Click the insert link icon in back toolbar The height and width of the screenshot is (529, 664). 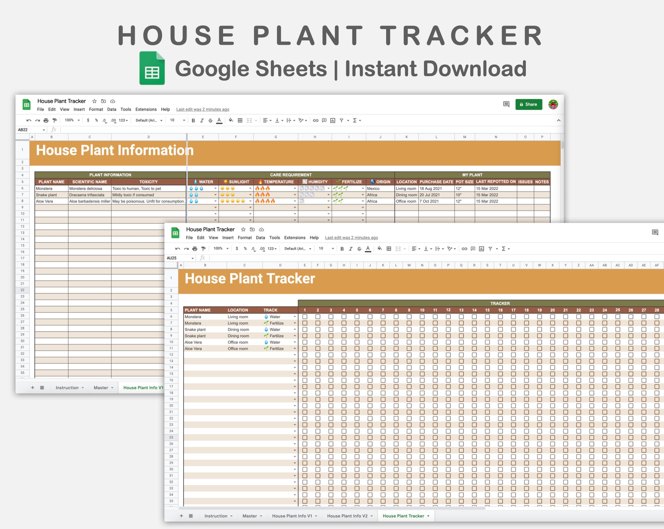pyautogui.click(x=316, y=120)
